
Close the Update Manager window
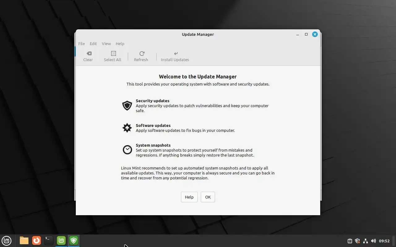[x=315, y=35]
